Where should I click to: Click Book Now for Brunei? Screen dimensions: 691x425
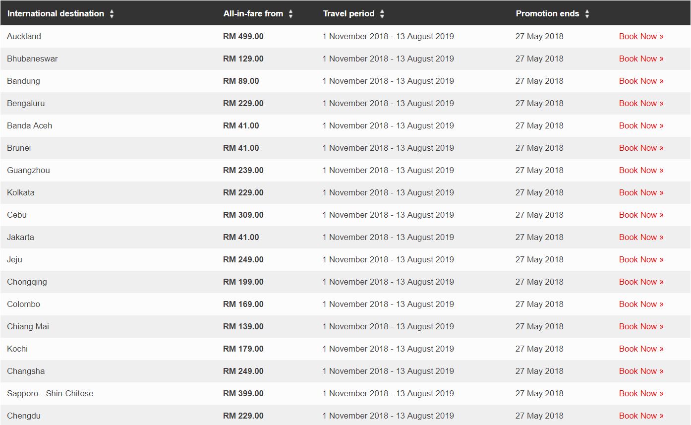tap(641, 148)
